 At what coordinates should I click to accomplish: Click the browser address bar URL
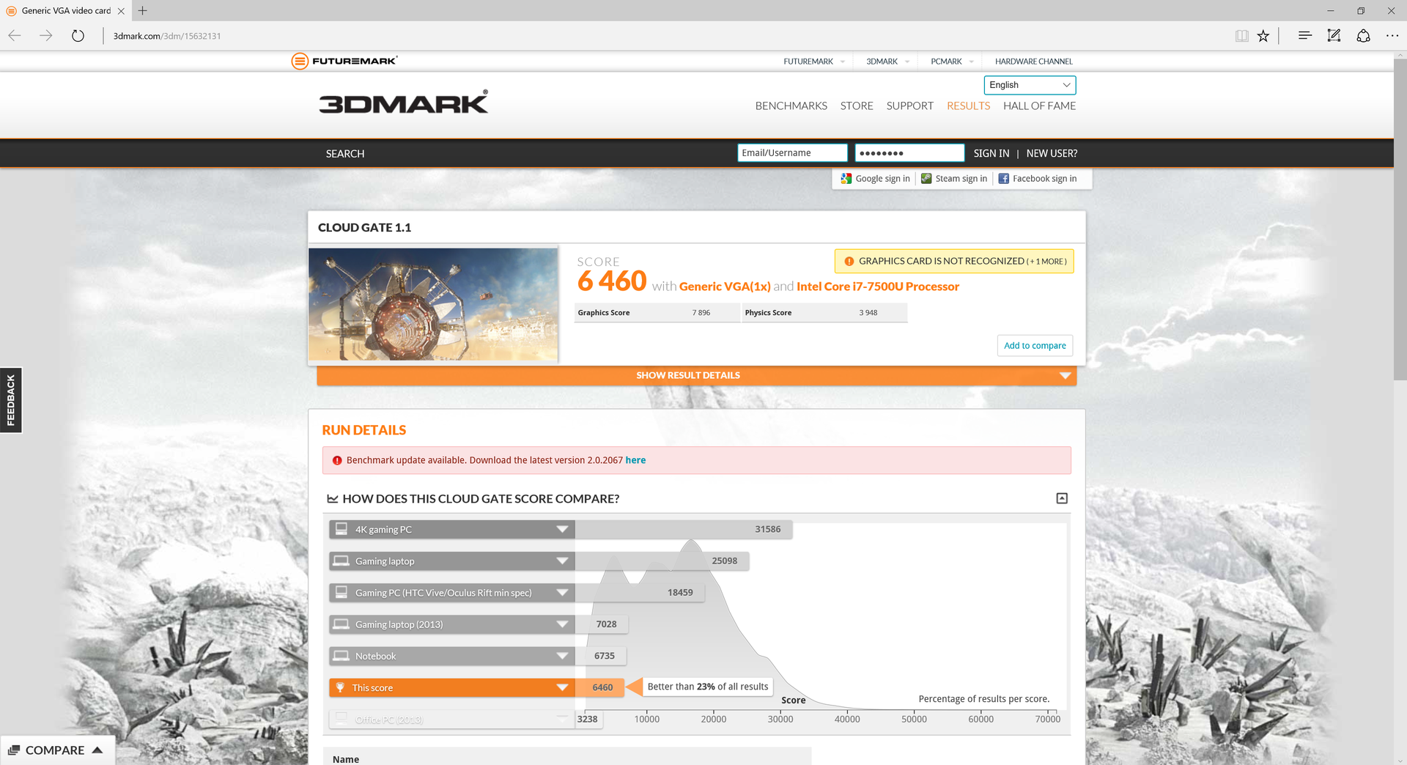pyautogui.click(x=167, y=36)
